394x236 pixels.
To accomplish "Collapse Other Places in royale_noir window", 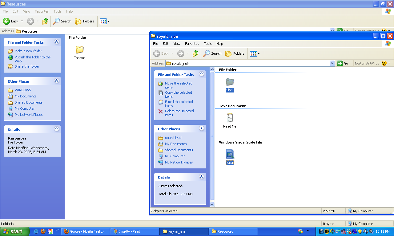I will [x=202, y=128].
